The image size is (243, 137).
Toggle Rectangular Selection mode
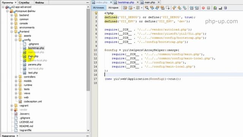click(x=168, y=8)
